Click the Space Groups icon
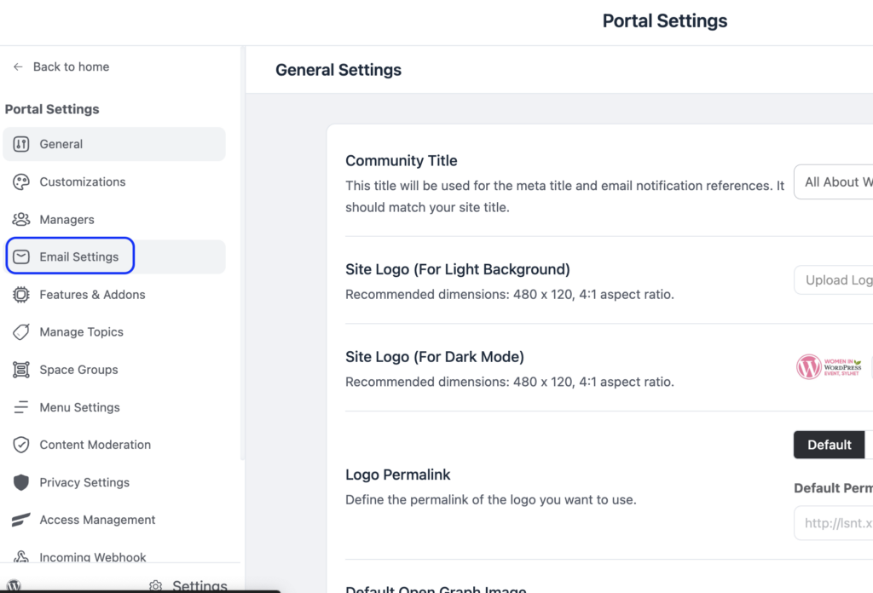The image size is (873, 593). [21, 370]
